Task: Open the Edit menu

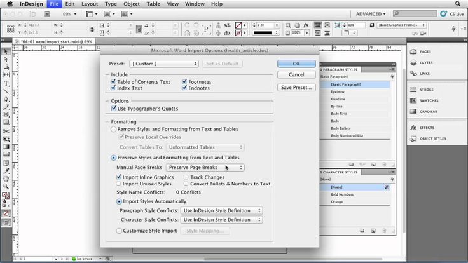Action: click(x=70, y=4)
